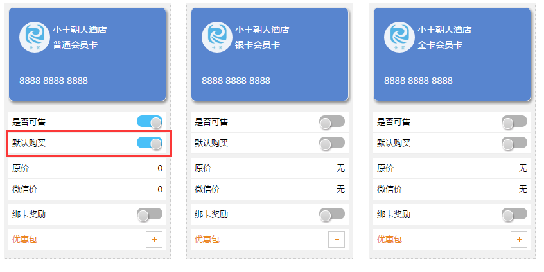
Task: Add 优惠包 for the 普通会员卡 with plus
Action: point(154,239)
